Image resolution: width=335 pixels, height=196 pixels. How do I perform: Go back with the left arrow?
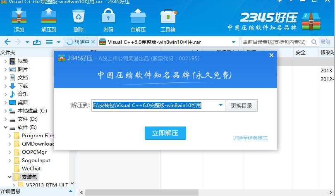[x=7, y=42]
